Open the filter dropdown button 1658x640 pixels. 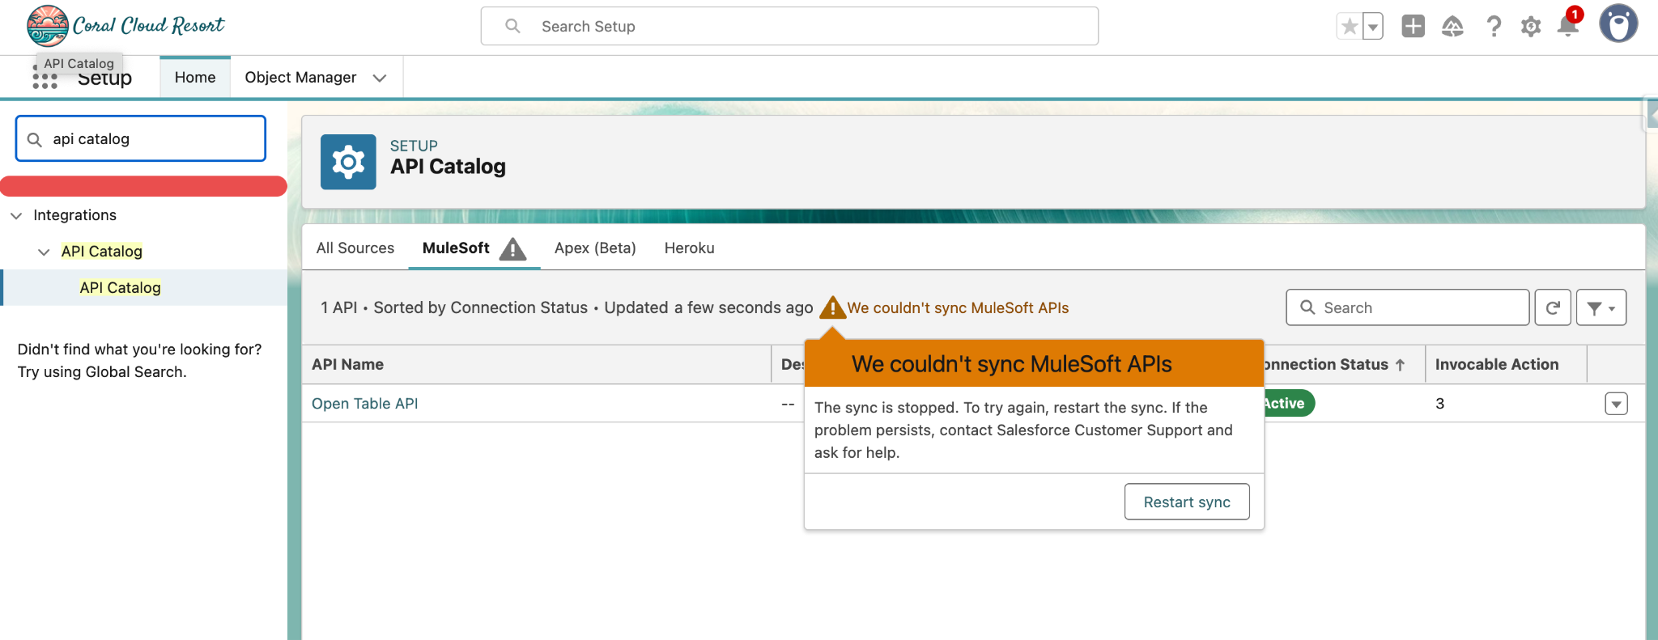[1601, 307]
